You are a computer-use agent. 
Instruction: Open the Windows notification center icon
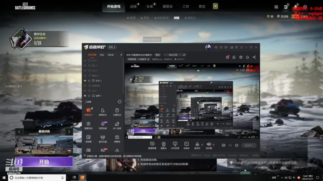click(x=317, y=177)
